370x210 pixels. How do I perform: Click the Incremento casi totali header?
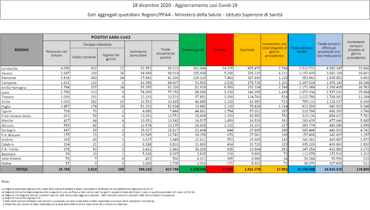pyautogui.click(x=274, y=50)
